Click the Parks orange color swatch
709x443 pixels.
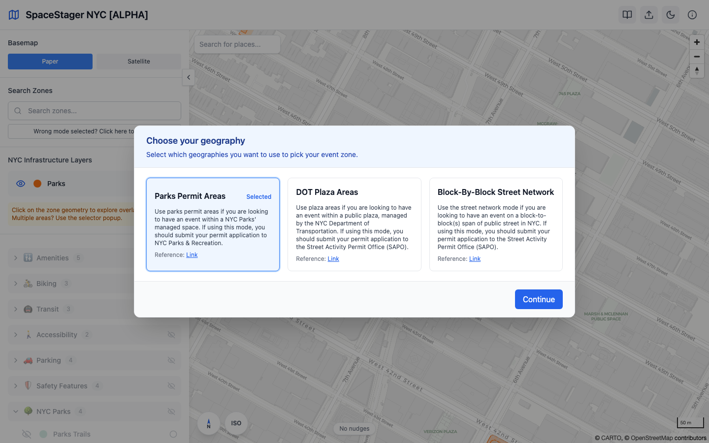37,183
